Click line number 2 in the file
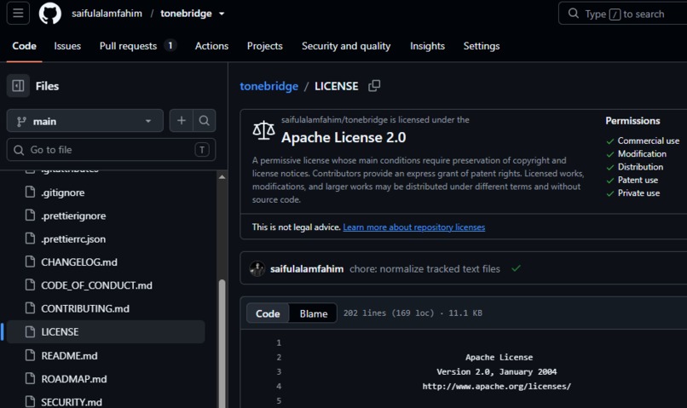This screenshot has width=687, height=408. pos(279,357)
